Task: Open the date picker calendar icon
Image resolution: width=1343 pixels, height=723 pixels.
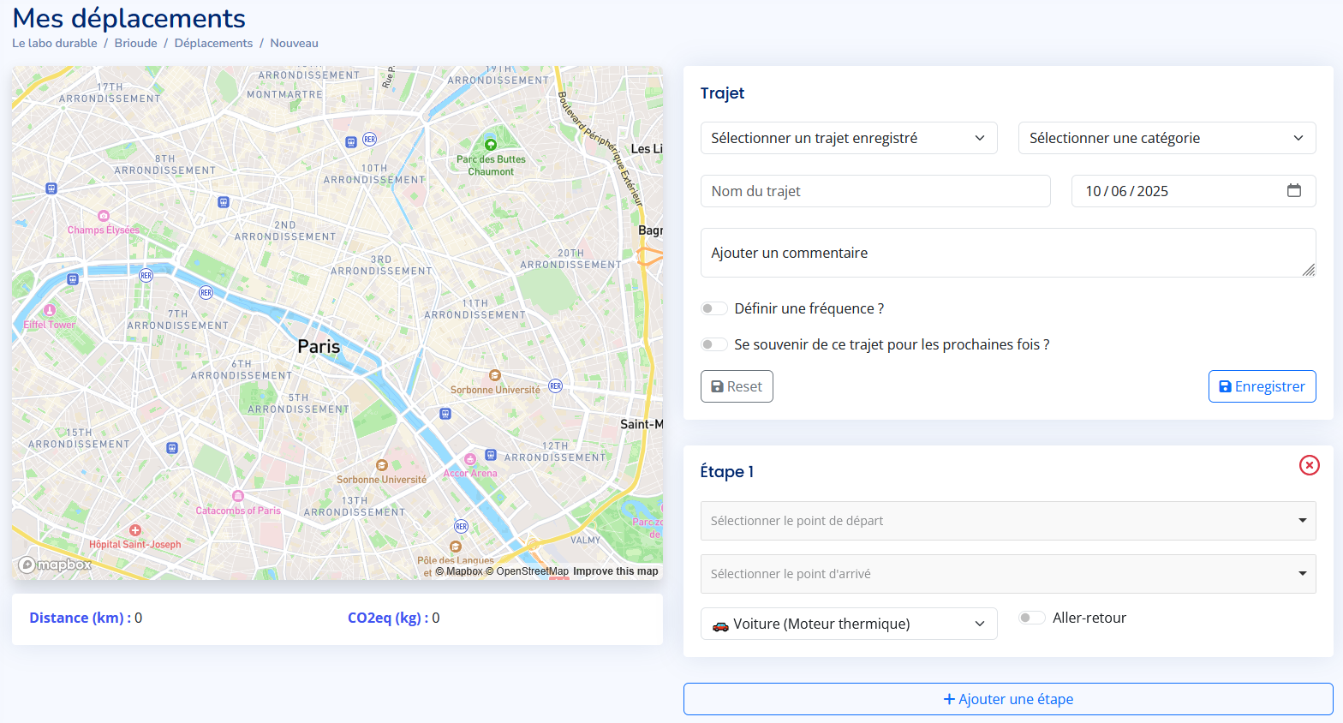Action: pyautogui.click(x=1293, y=191)
